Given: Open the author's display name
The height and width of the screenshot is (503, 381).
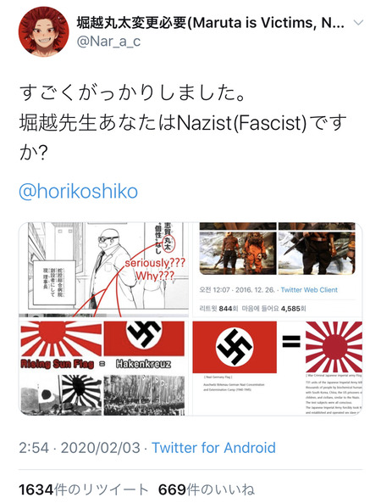Looking at the screenshot, I should pyautogui.click(x=211, y=23).
